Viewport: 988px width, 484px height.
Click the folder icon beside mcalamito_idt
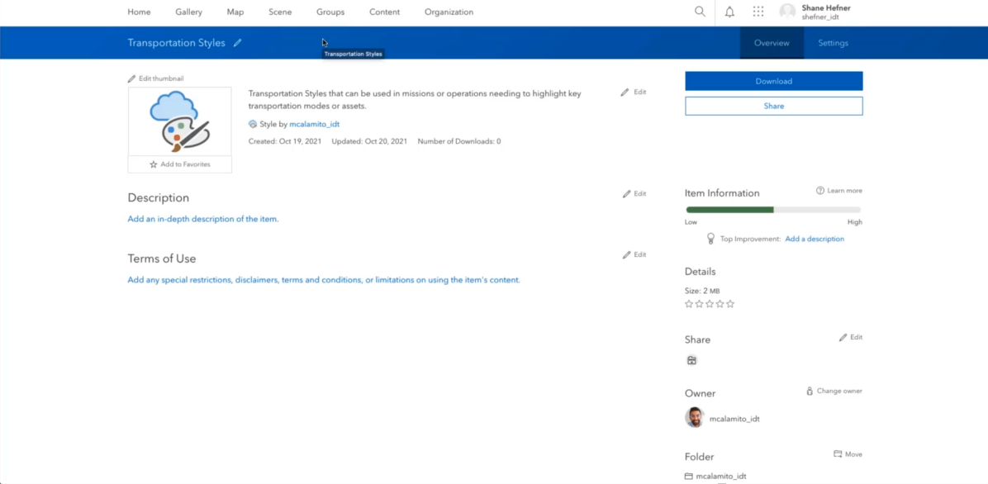tap(689, 477)
